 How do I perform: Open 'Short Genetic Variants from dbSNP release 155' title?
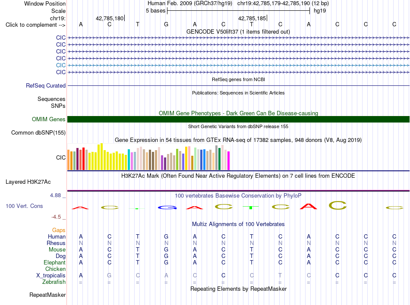click(x=238, y=126)
